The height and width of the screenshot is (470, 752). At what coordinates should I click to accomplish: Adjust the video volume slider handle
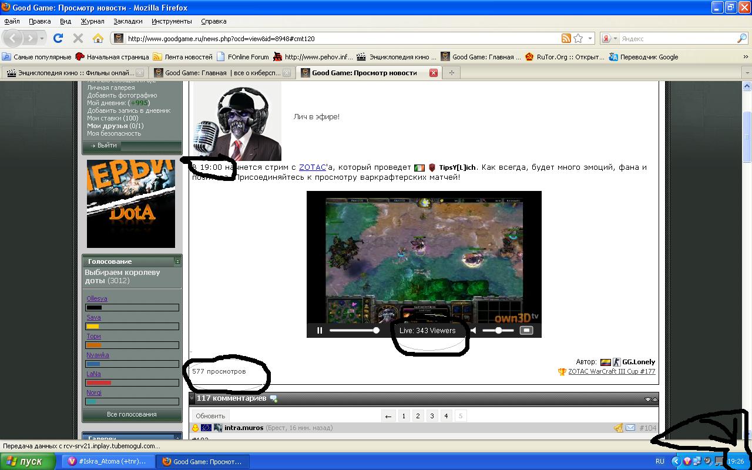tap(499, 330)
